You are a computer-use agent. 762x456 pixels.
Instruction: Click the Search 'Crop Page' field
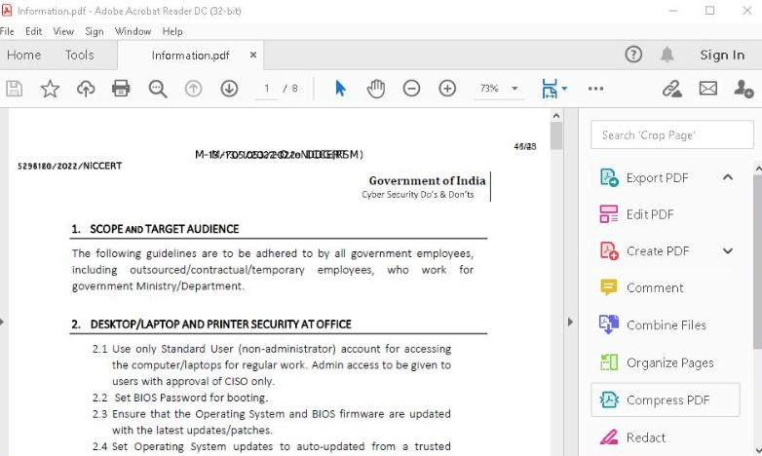point(672,134)
